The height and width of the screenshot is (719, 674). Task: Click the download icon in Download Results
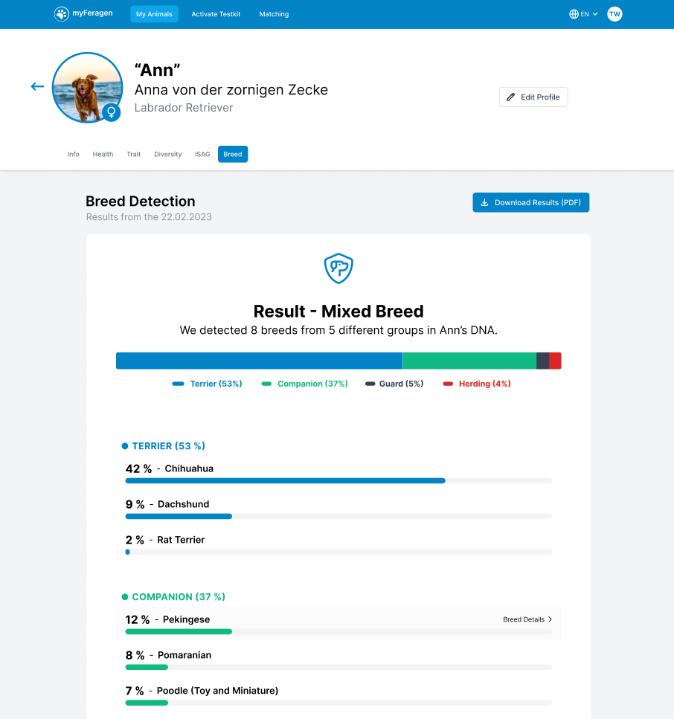click(x=485, y=203)
